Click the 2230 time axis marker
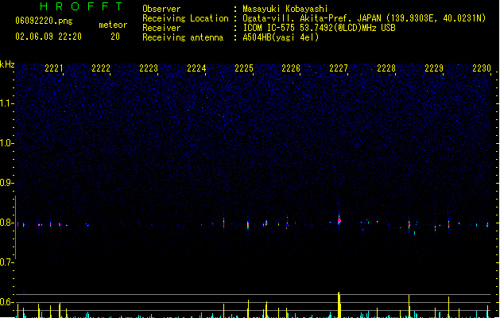 482,68
